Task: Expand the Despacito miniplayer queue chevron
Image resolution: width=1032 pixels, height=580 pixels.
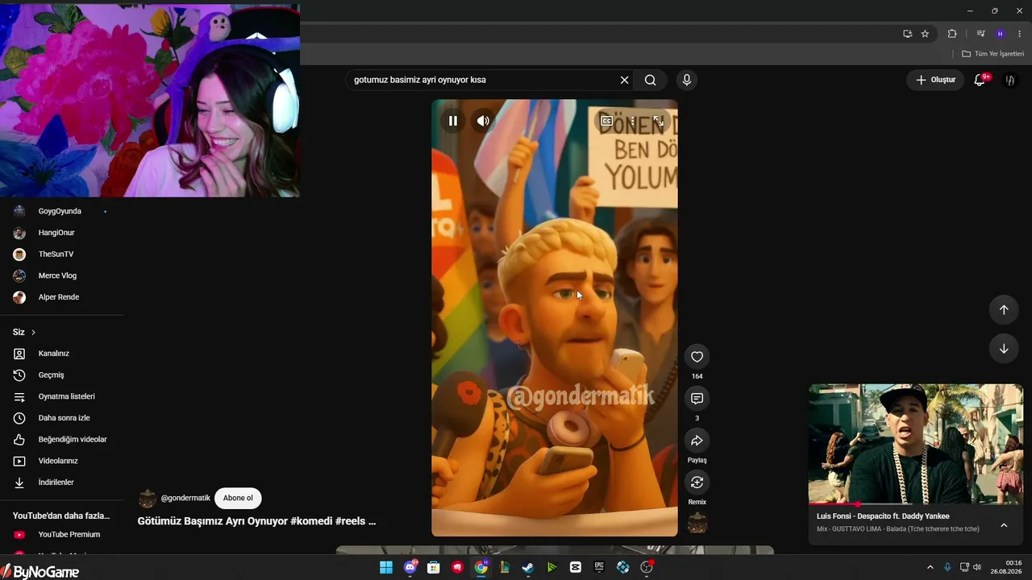Action: (1004, 525)
